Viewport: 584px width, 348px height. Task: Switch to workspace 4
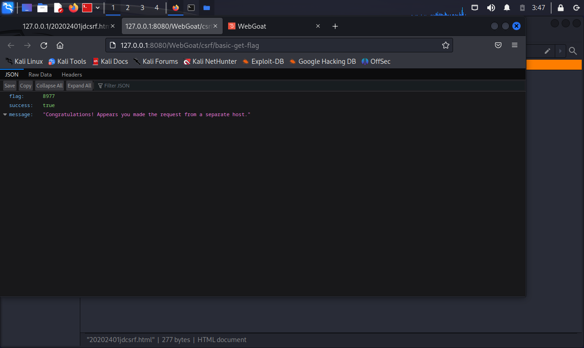[156, 8]
